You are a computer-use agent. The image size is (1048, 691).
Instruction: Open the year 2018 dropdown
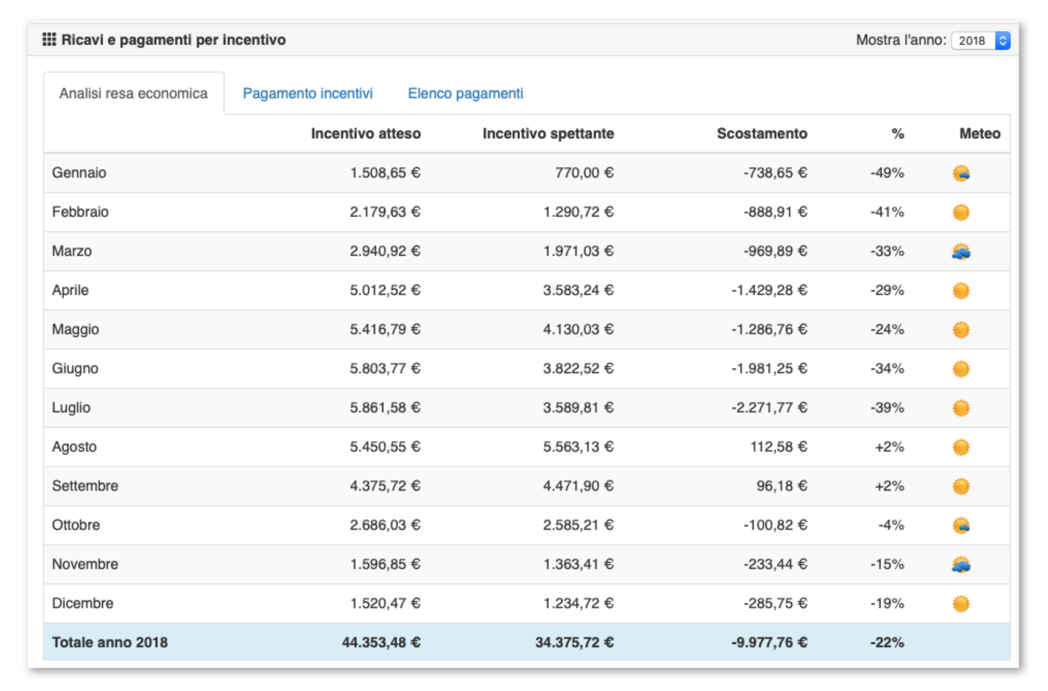pos(980,41)
